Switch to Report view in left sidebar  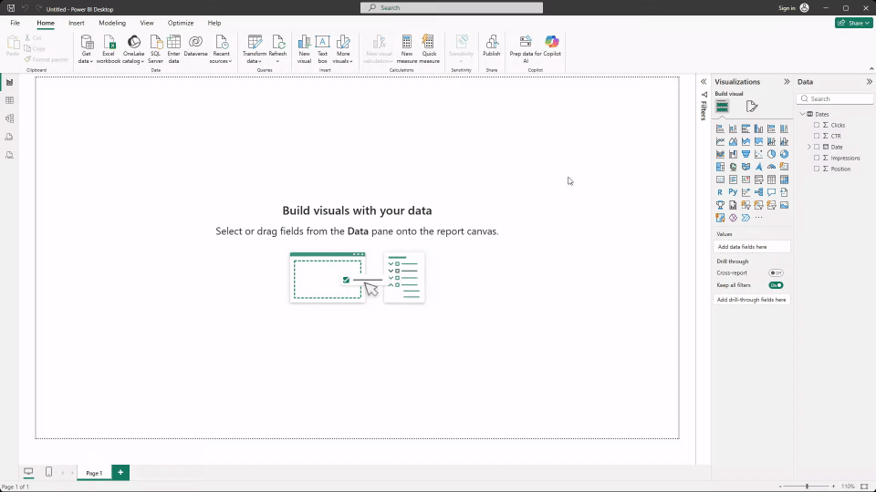point(9,83)
